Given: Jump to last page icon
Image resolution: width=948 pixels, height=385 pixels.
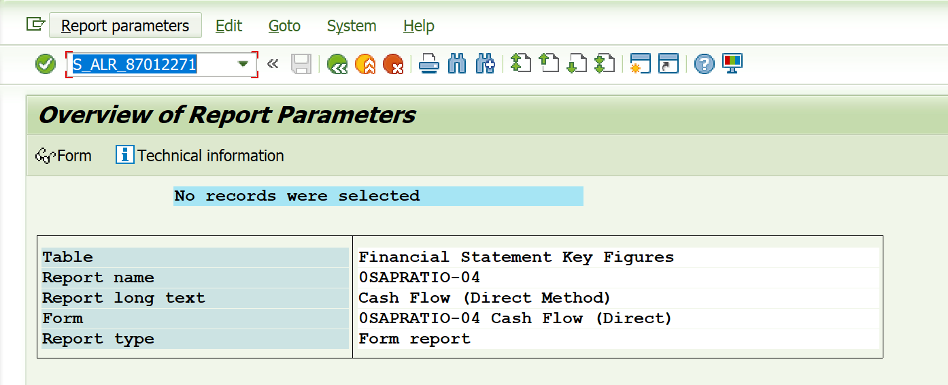Looking at the screenshot, I should [x=605, y=64].
